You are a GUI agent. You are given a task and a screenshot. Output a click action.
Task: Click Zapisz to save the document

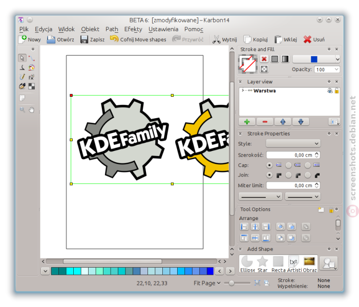coord(93,39)
